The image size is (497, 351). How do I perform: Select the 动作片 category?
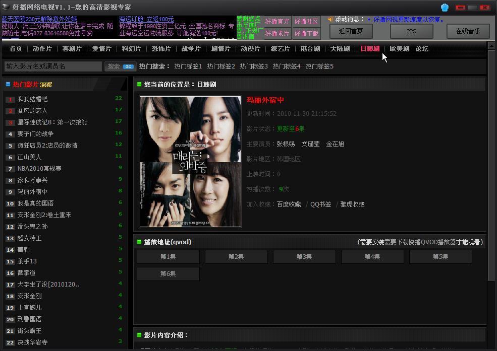42,49
